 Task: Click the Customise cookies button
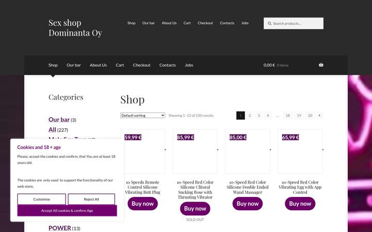41,200
